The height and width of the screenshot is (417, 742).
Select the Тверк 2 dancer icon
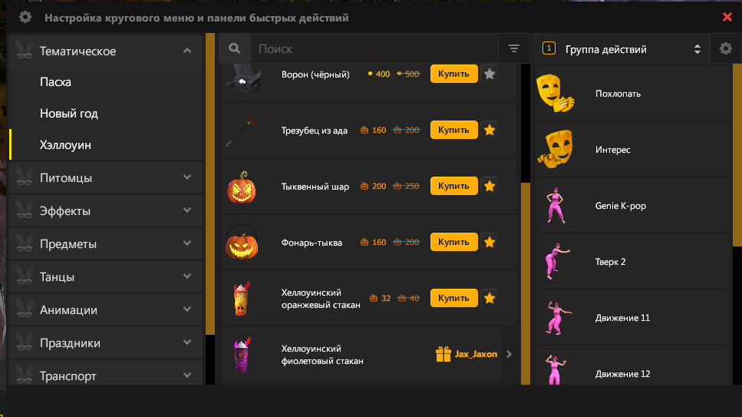coord(557,261)
